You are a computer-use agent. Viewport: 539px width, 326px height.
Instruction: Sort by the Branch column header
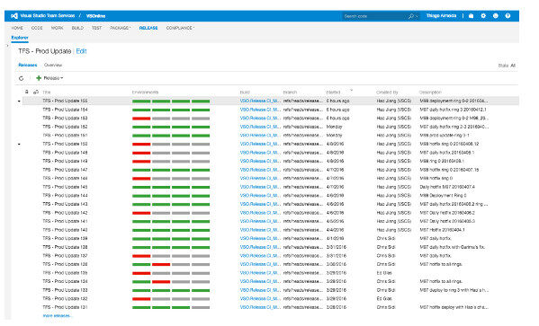click(x=290, y=93)
